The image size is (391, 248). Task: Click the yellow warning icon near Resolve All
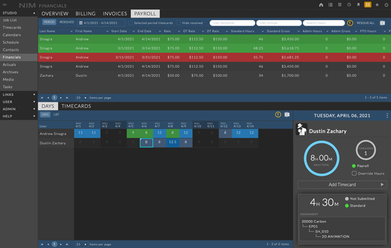pyautogui.click(x=350, y=23)
